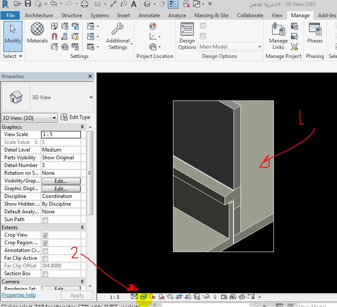Open the Main Model design option dropdown
Image resolution: width=337 pixels, height=307 pixels.
point(230,47)
